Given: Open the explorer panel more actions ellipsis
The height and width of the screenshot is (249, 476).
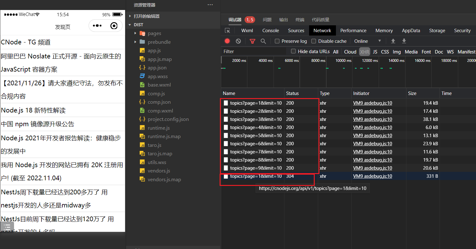Looking at the screenshot, I should 210,5.
